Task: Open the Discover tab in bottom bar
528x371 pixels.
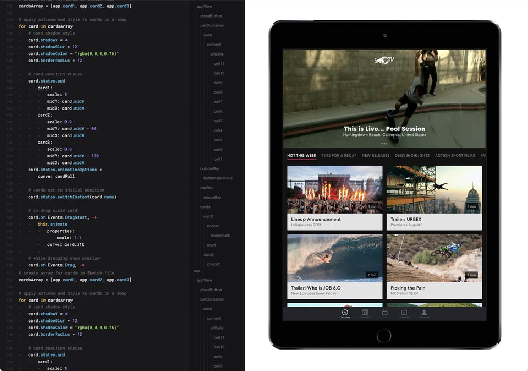Action: [345, 314]
